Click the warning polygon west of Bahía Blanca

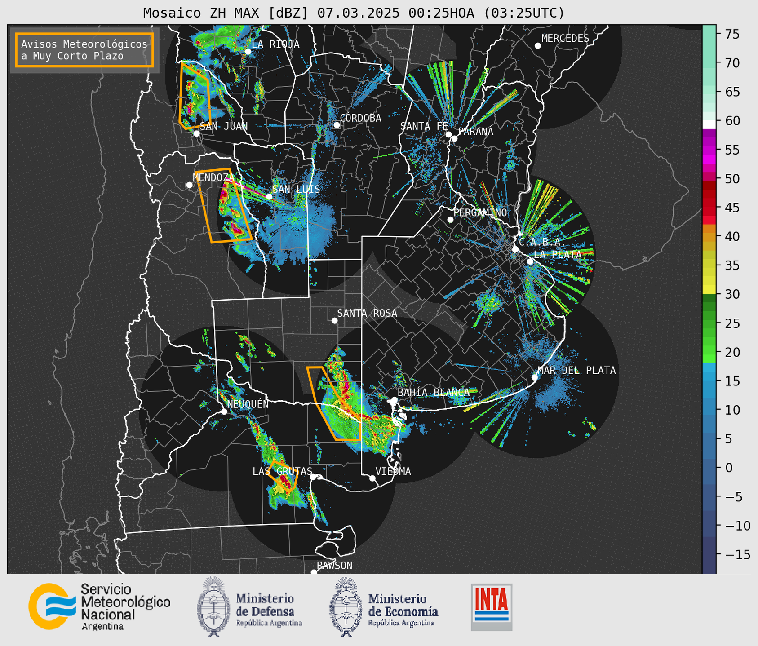pos(334,403)
